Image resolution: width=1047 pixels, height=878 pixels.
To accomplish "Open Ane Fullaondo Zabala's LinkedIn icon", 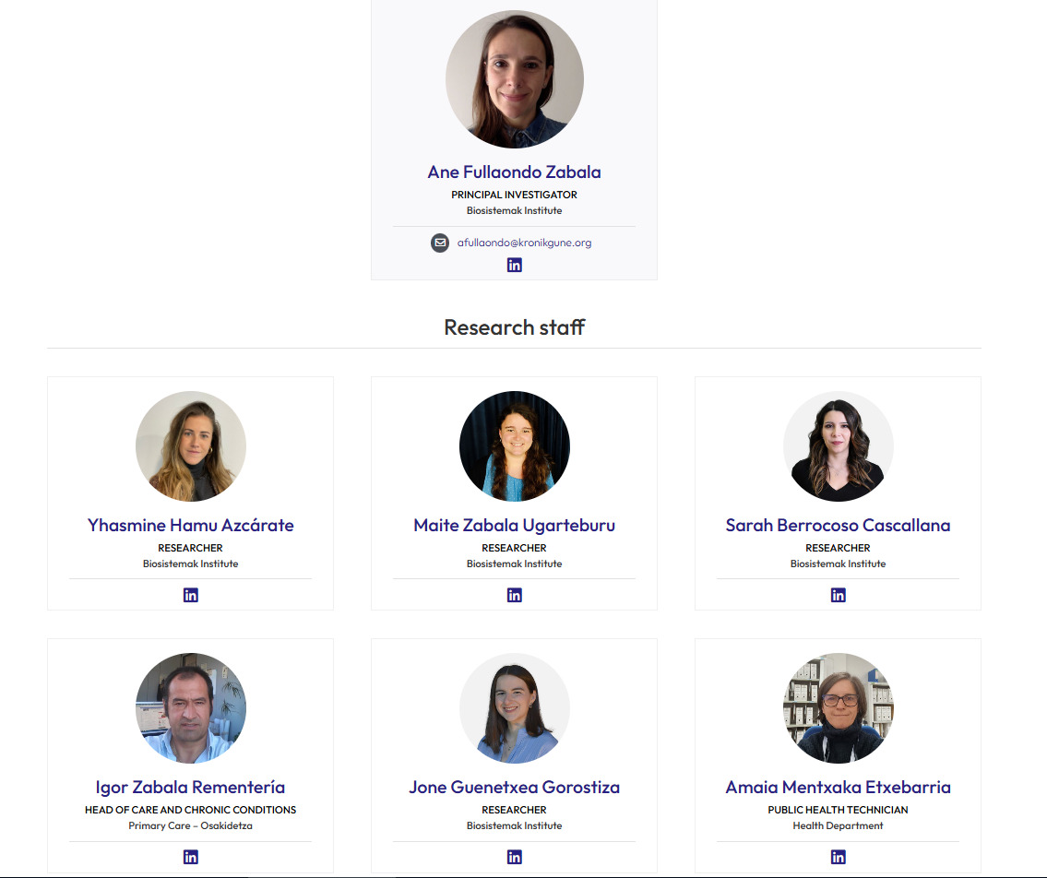I will [514, 265].
